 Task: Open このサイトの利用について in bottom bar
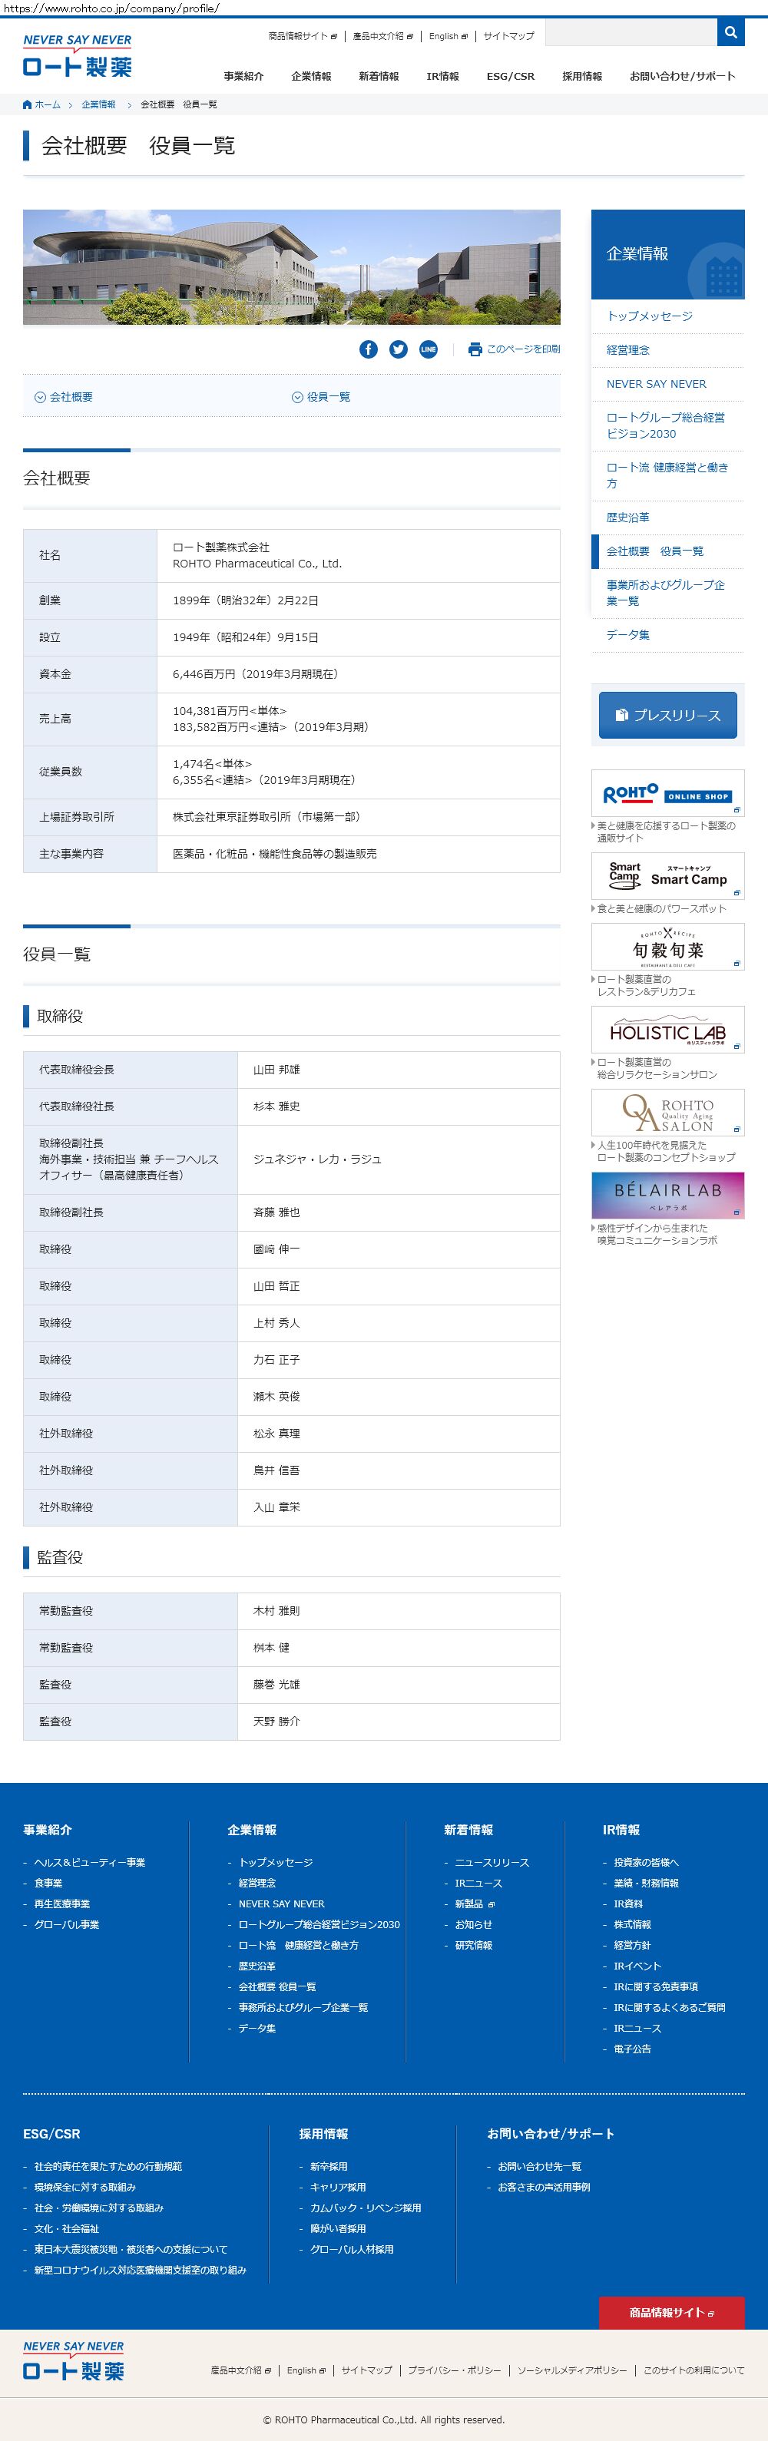pyautogui.click(x=694, y=2370)
